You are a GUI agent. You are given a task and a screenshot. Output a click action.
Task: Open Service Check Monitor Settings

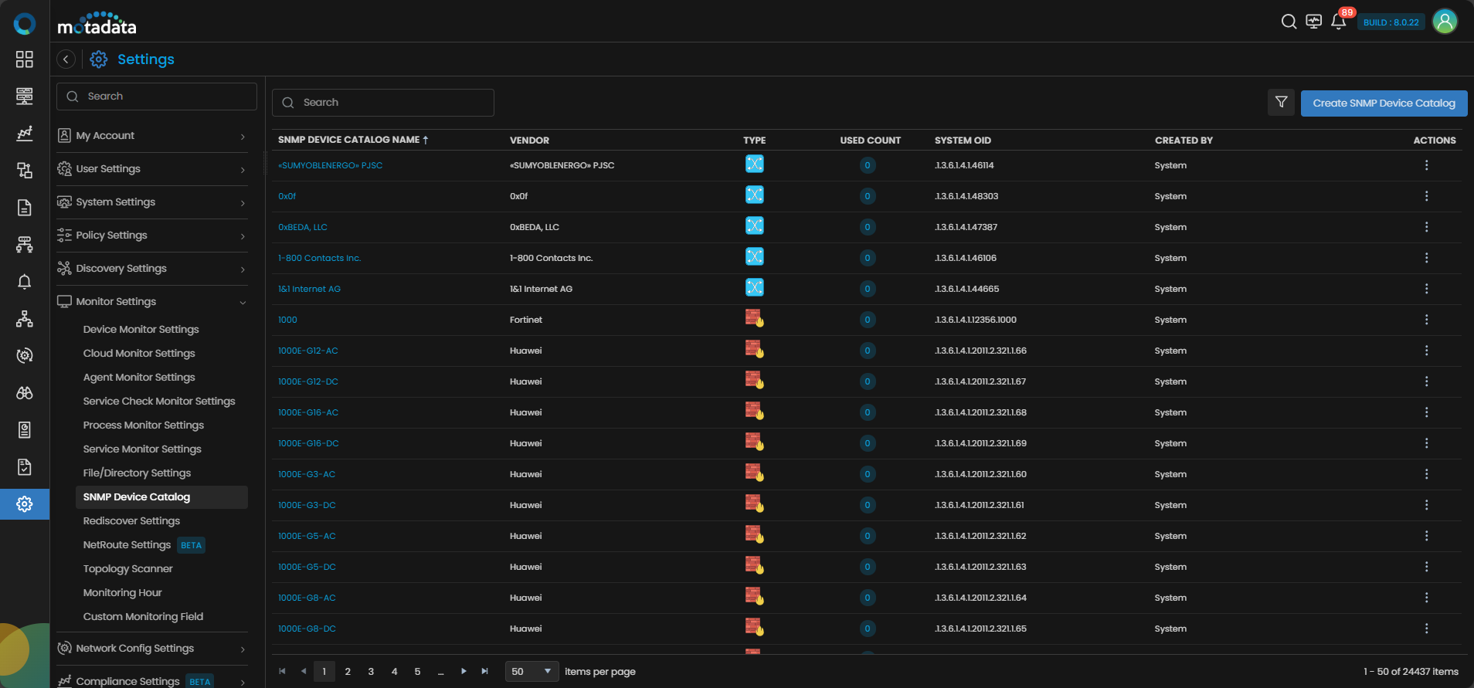pos(159,402)
